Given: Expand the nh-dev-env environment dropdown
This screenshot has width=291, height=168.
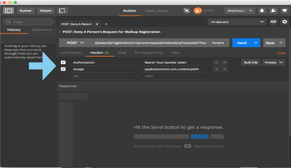Looking at the screenshot, I should coord(237,22).
